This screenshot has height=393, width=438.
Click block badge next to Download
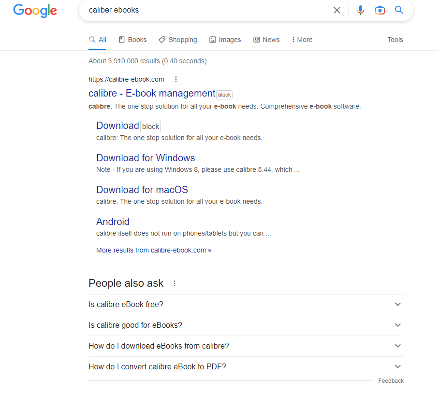tap(150, 126)
